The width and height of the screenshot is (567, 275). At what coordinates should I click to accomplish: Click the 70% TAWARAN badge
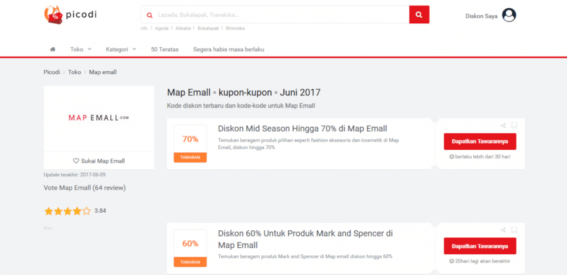click(x=190, y=144)
